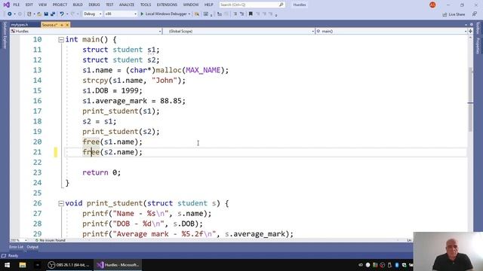The height and width of the screenshot is (271, 483).
Task: Open the TOOLS menu
Action: pyautogui.click(x=146, y=5)
